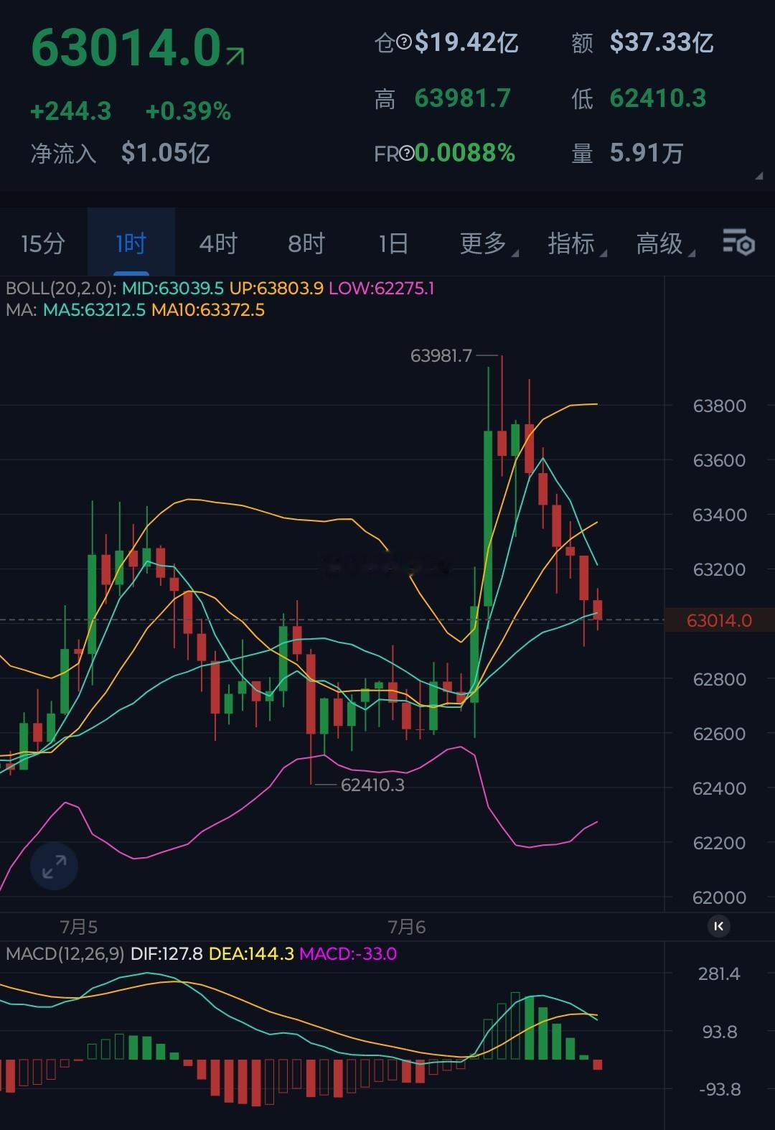Tap the -93.8 MACD axis label
Image resolution: width=775 pixels, height=1130 pixels.
coord(719,1090)
